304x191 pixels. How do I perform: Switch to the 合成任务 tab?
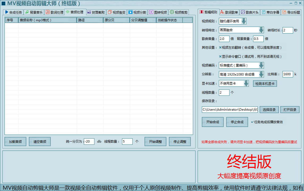click(x=13, y=12)
